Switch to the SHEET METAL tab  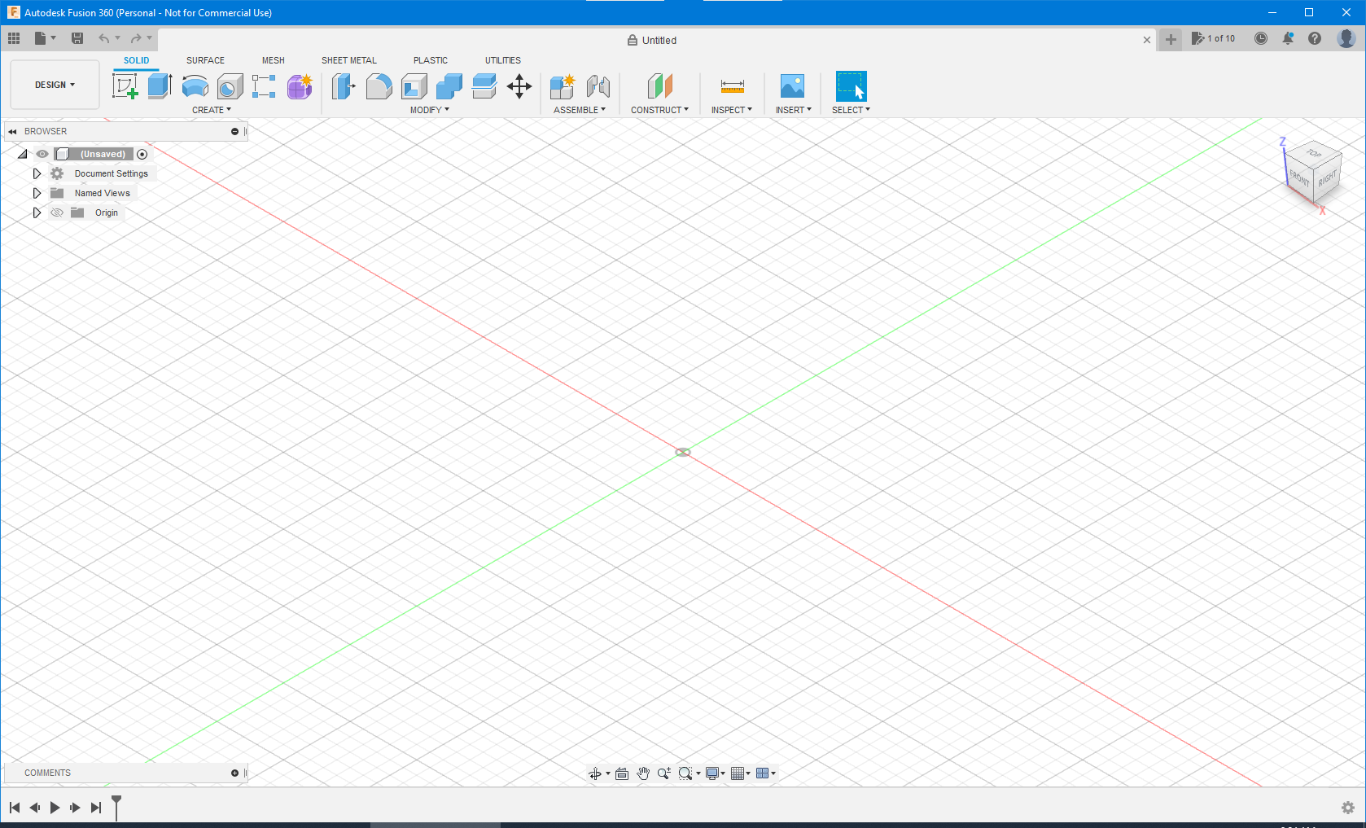click(x=349, y=60)
